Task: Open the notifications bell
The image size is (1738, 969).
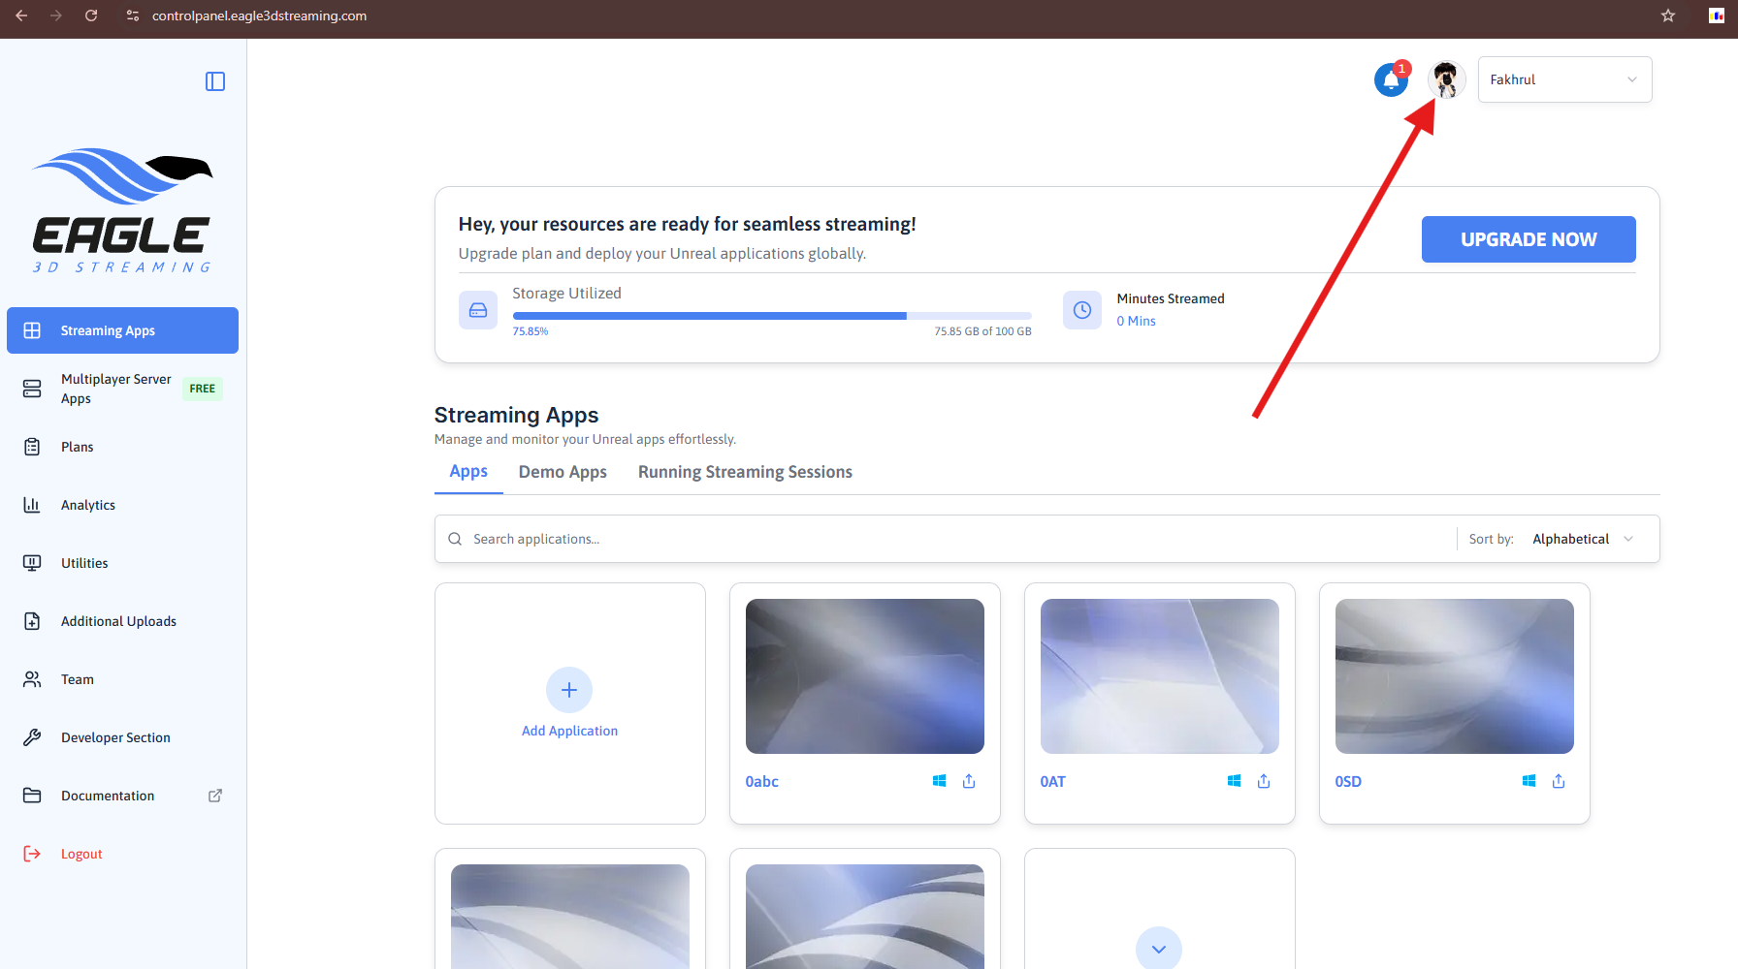Action: (x=1391, y=79)
